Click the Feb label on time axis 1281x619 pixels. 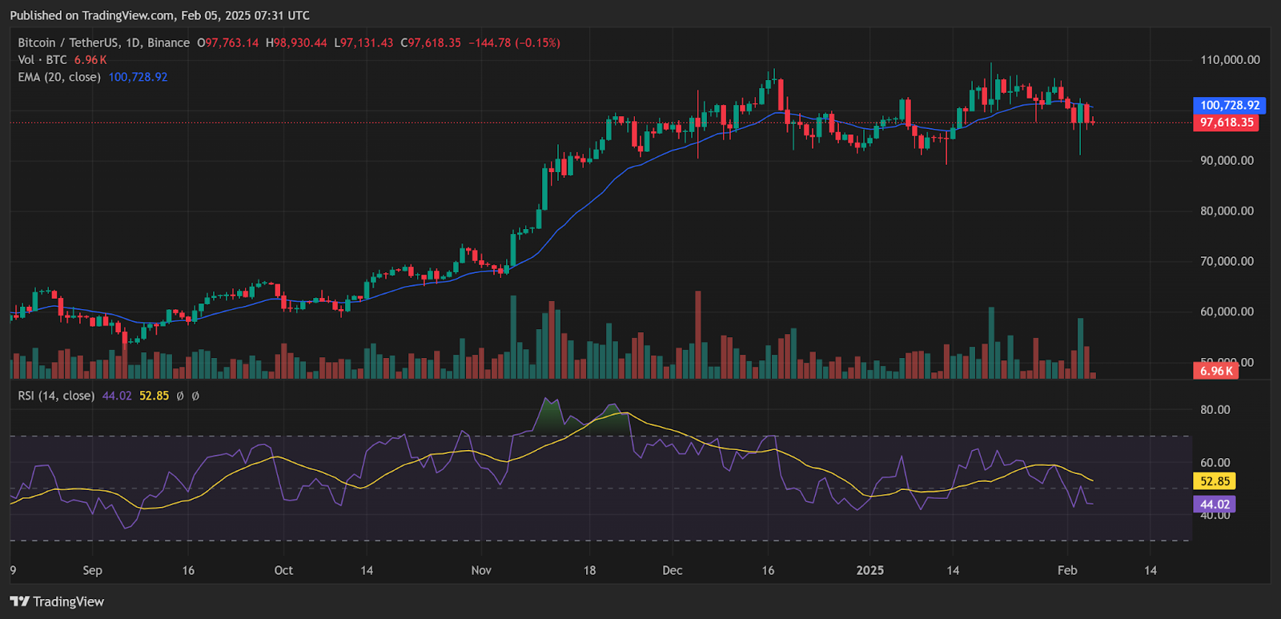[1067, 570]
